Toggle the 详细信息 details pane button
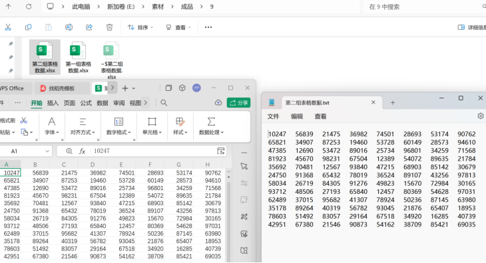486x263 pixels. click(x=472, y=27)
